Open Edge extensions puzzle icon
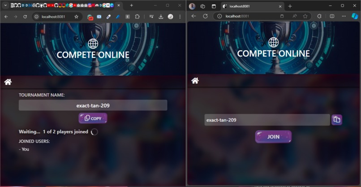Screen dimensions: 361x187 click(x=319, y=16)
